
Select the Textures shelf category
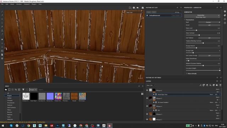pyautogui.click(x=10, y=105)
